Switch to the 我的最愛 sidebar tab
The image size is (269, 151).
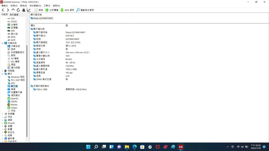coord(14,15)
